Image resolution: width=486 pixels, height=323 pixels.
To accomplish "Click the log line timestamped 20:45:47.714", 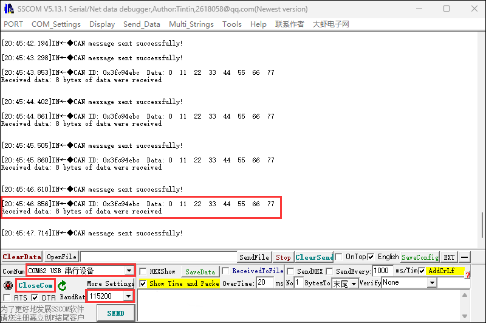I will pos(92,234).
